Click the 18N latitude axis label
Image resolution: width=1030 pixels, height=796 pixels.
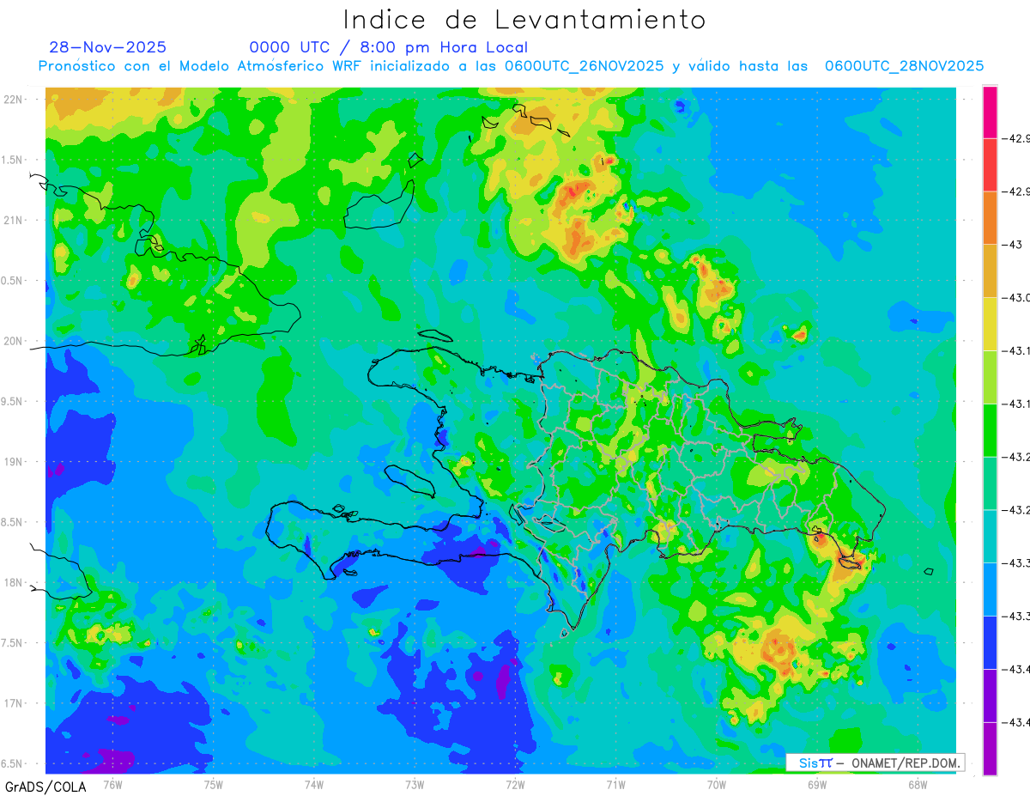pos(15,583)
